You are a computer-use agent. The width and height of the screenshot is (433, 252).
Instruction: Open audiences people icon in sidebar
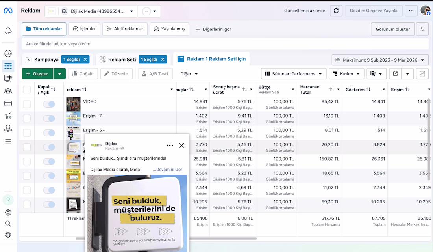[8, 91]
